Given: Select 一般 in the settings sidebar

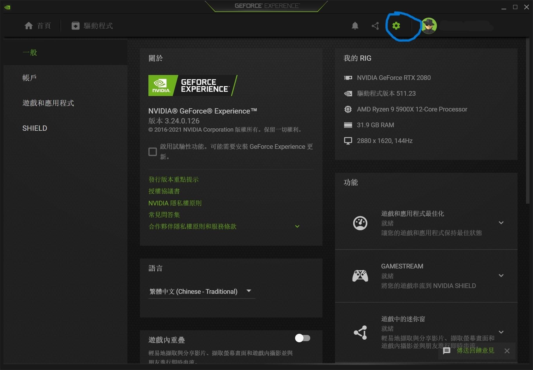Looking at the screenshot, I should click(65, 53).
